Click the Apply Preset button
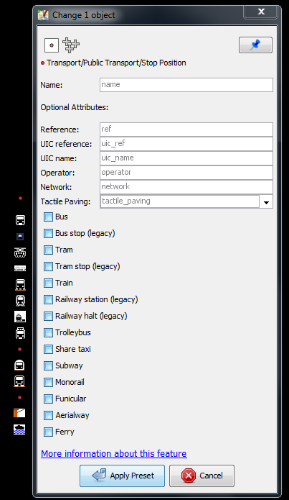Viewport: 289px width, 500px height. 122,476
